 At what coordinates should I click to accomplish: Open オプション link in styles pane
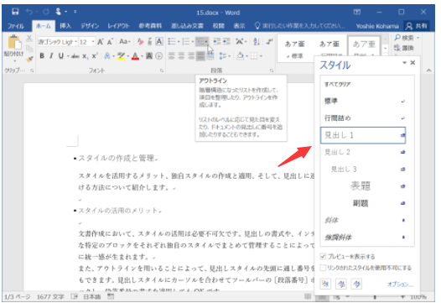tap(401, 285)
